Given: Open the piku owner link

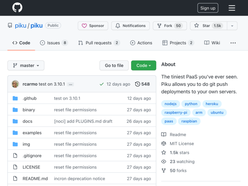Looking at the screenshot, I should click(x=21, y=26).
